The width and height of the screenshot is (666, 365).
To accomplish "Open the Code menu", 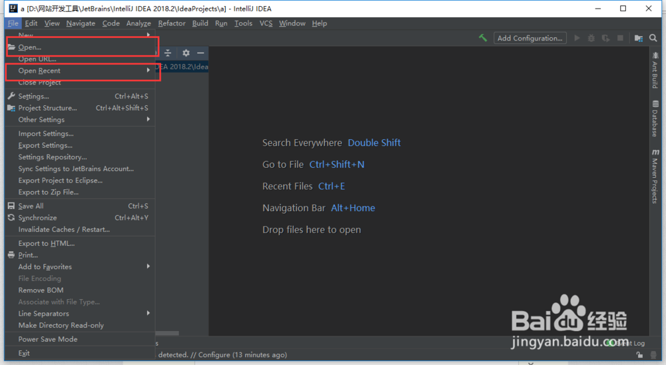I will (111, 23).
